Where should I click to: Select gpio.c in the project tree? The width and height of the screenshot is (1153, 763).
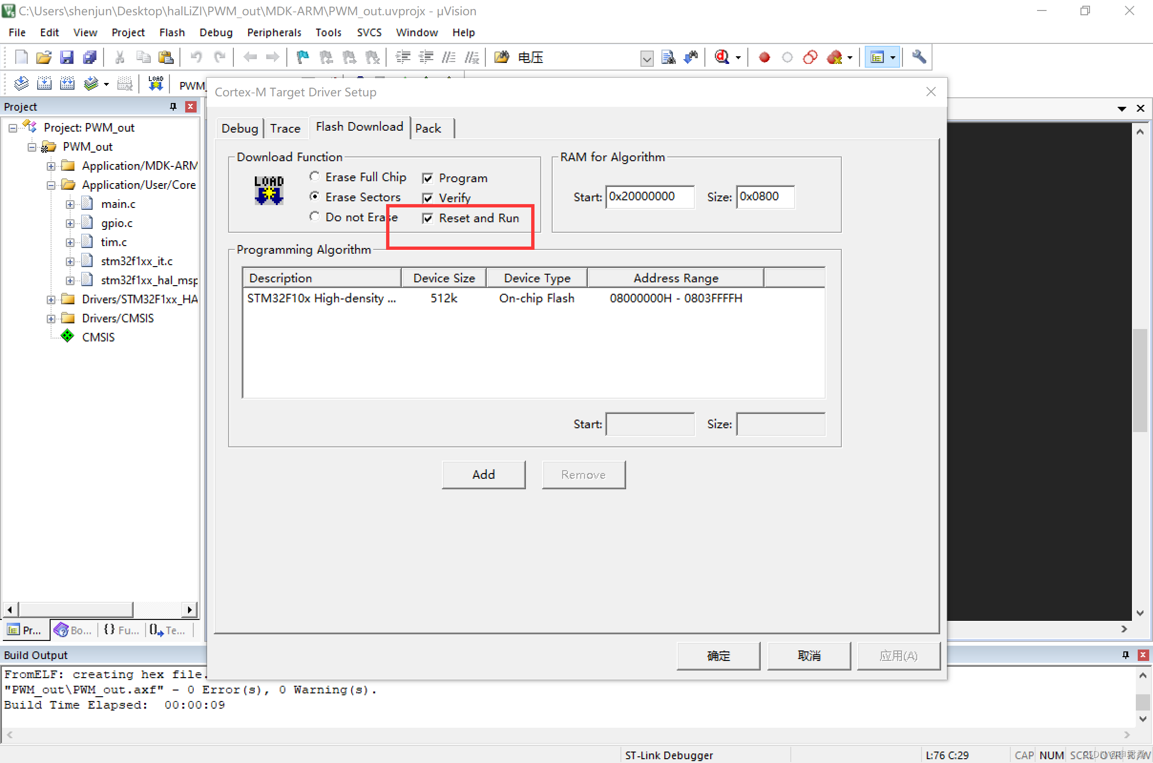tap(116, 223)
